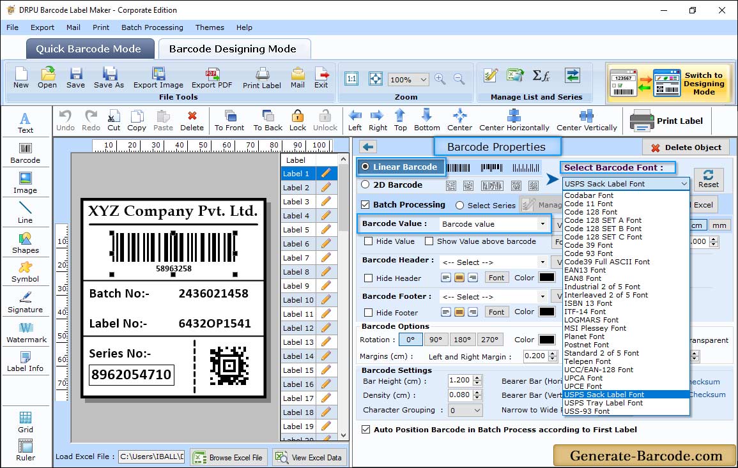This screenshot has height=468, width=738.
Task: Click the back arrow in Barcode Properties
Action: [368, 147]
